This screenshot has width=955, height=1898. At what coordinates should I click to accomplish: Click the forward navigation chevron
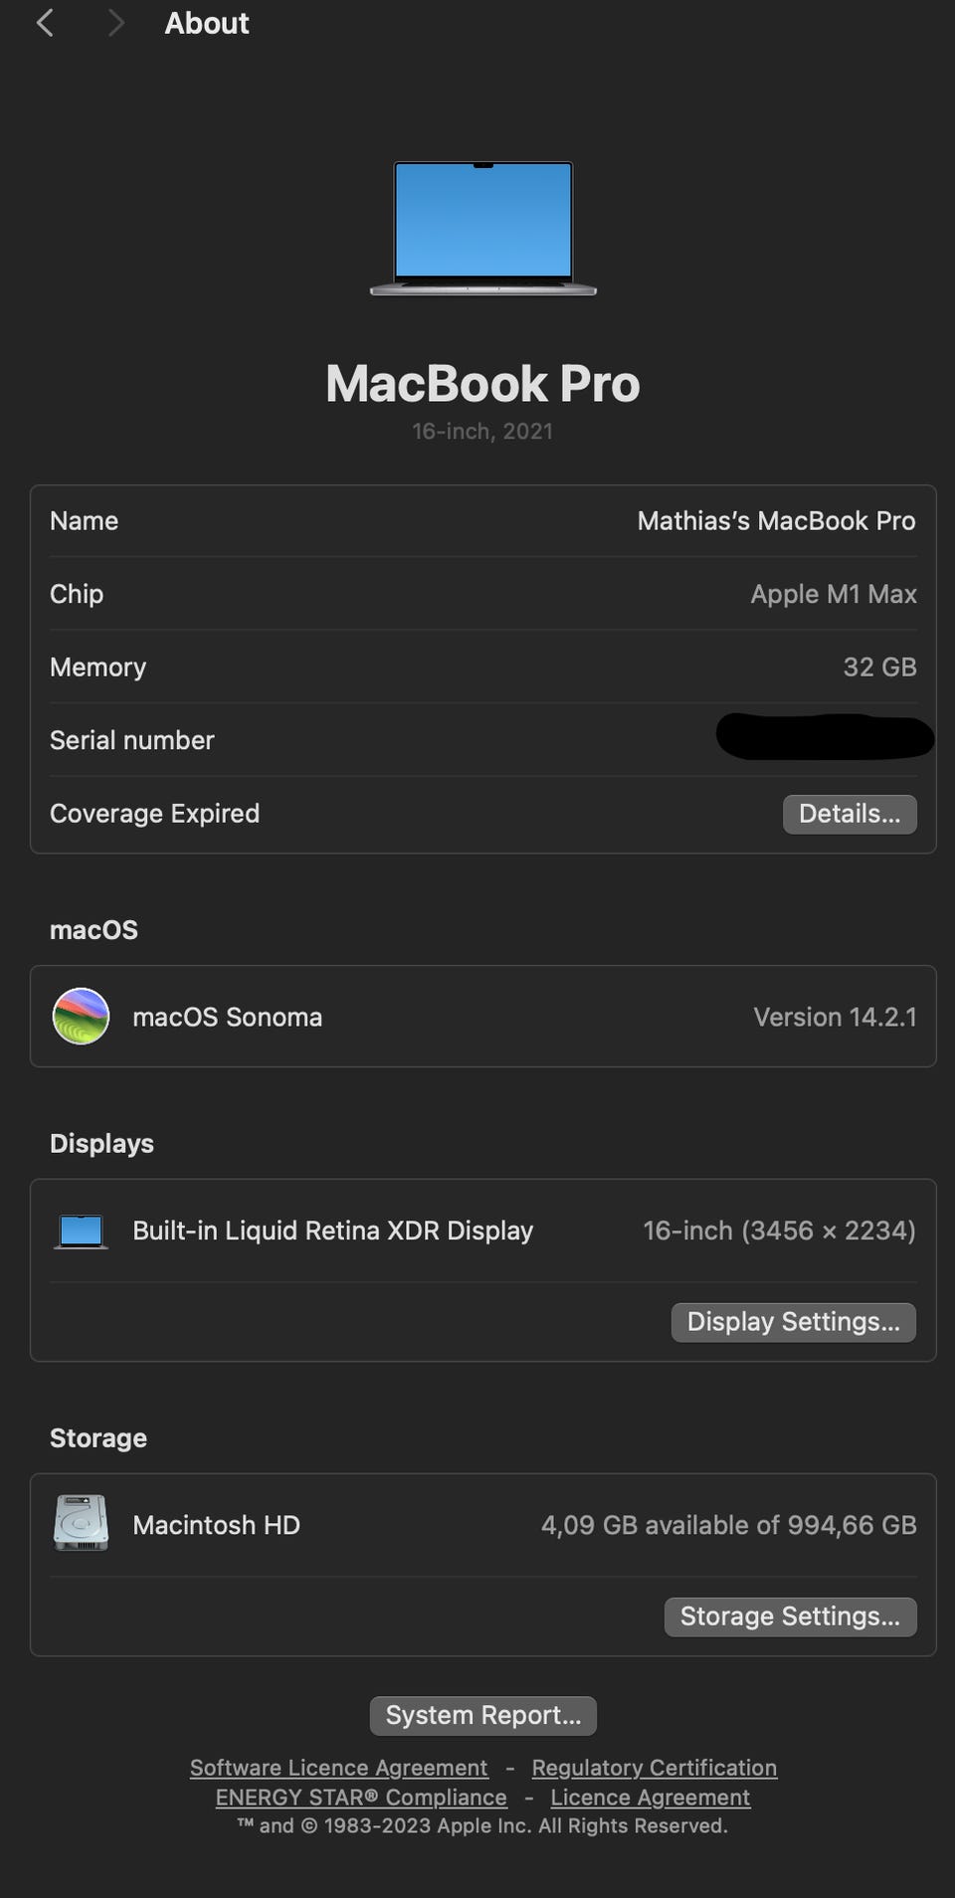115,23
